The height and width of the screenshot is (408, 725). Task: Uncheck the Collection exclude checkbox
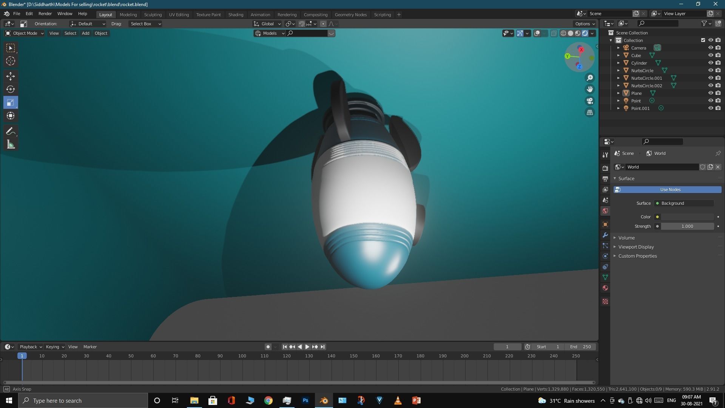pyautogui.click(x=703, y=40)
